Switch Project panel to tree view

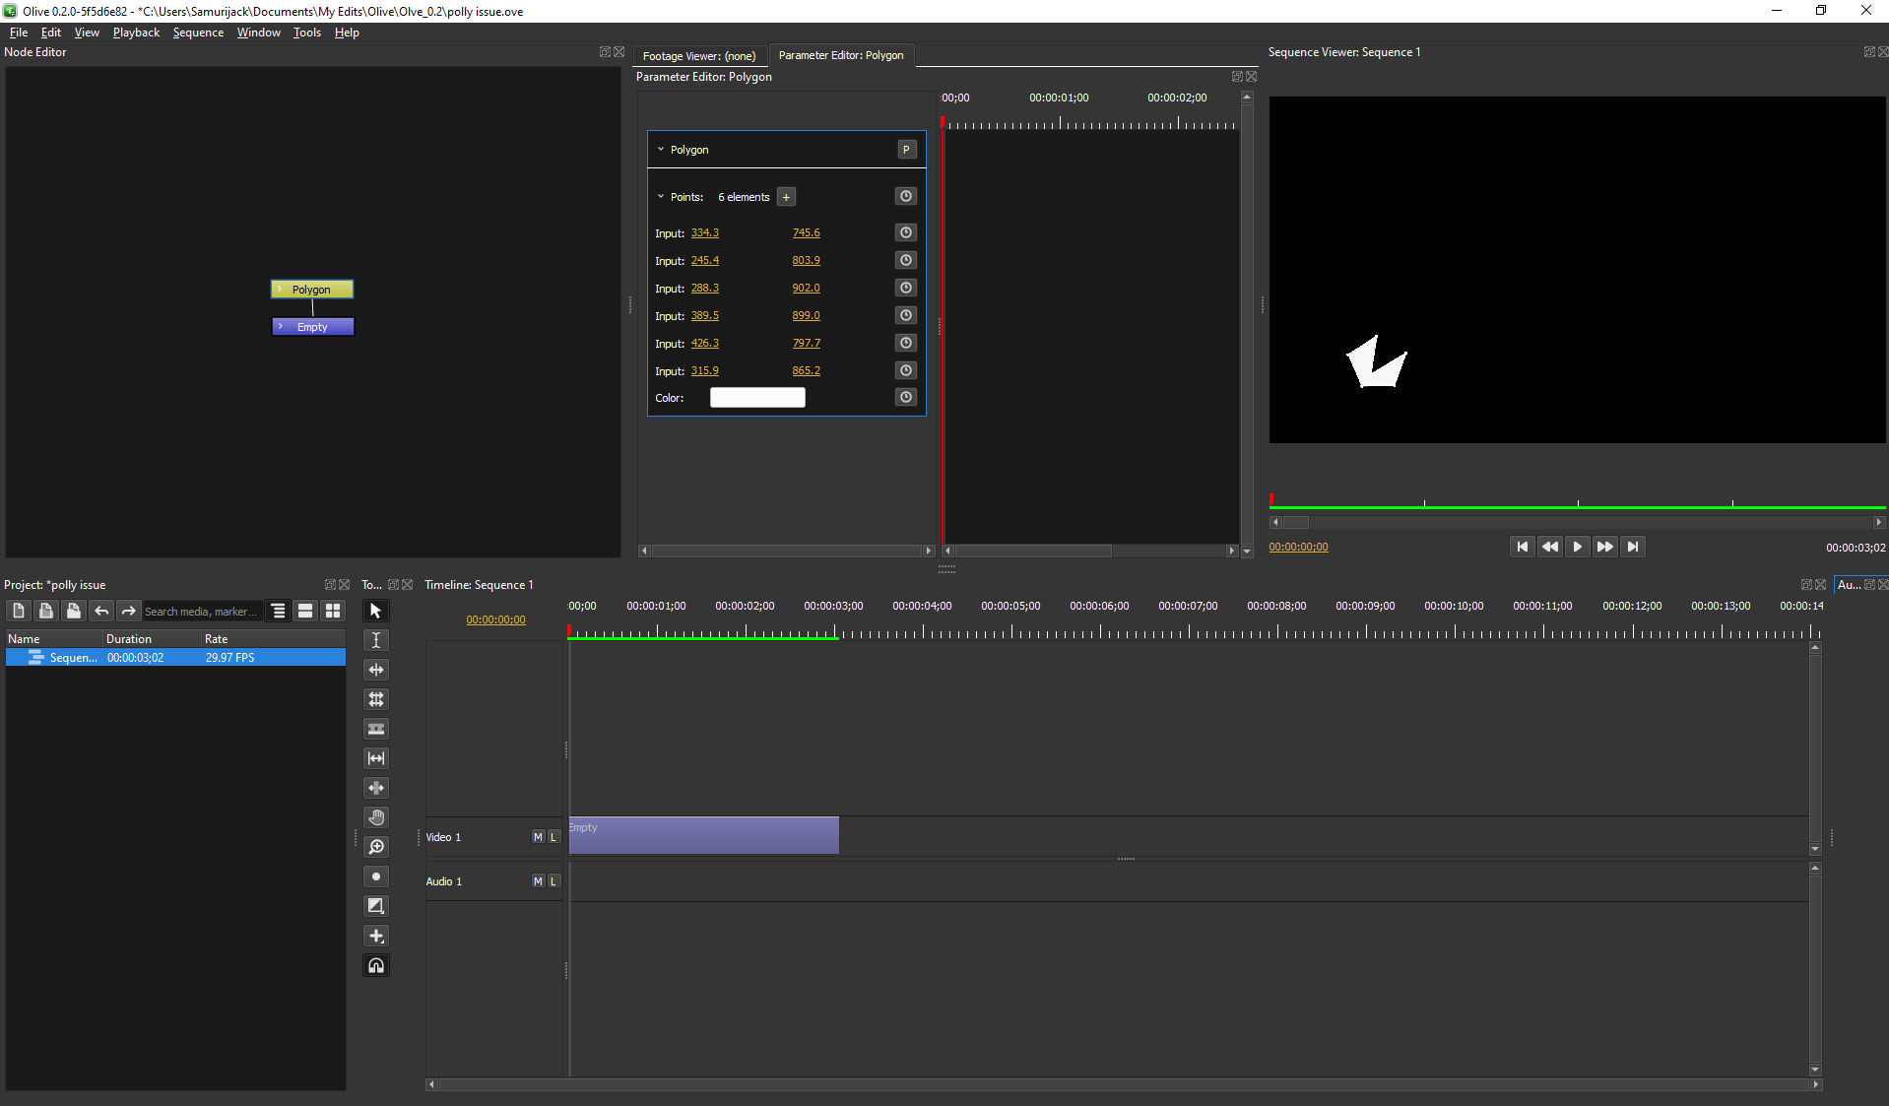[x=279, y=611]
